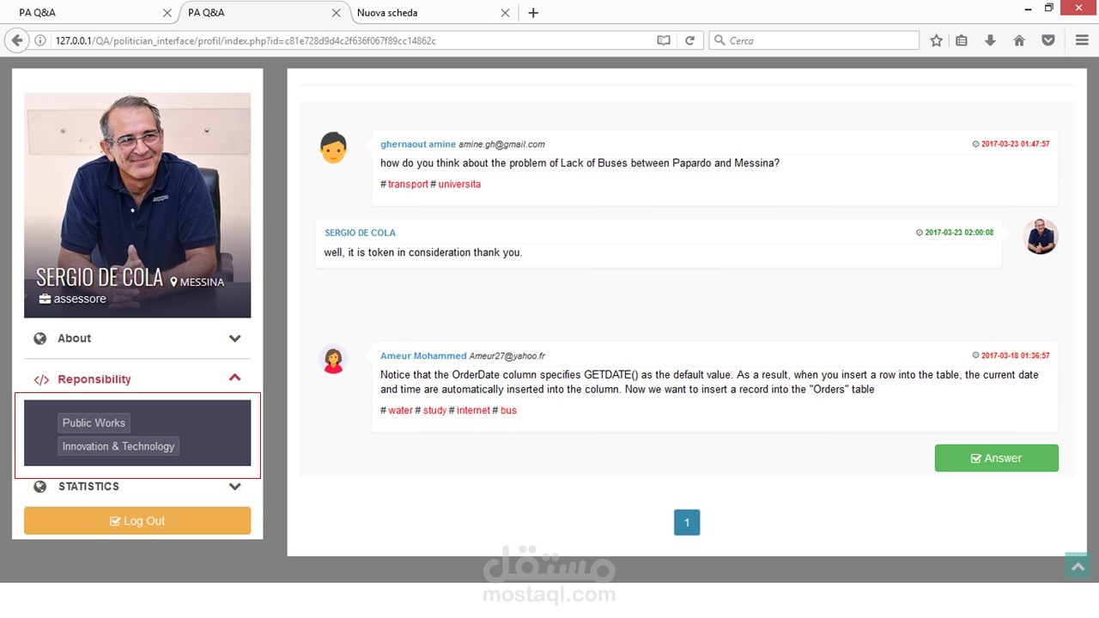This screenshot has width=1099, height=618.
Task: Click SERGIO DE COLA name in reply
Action: click(360, 233)
